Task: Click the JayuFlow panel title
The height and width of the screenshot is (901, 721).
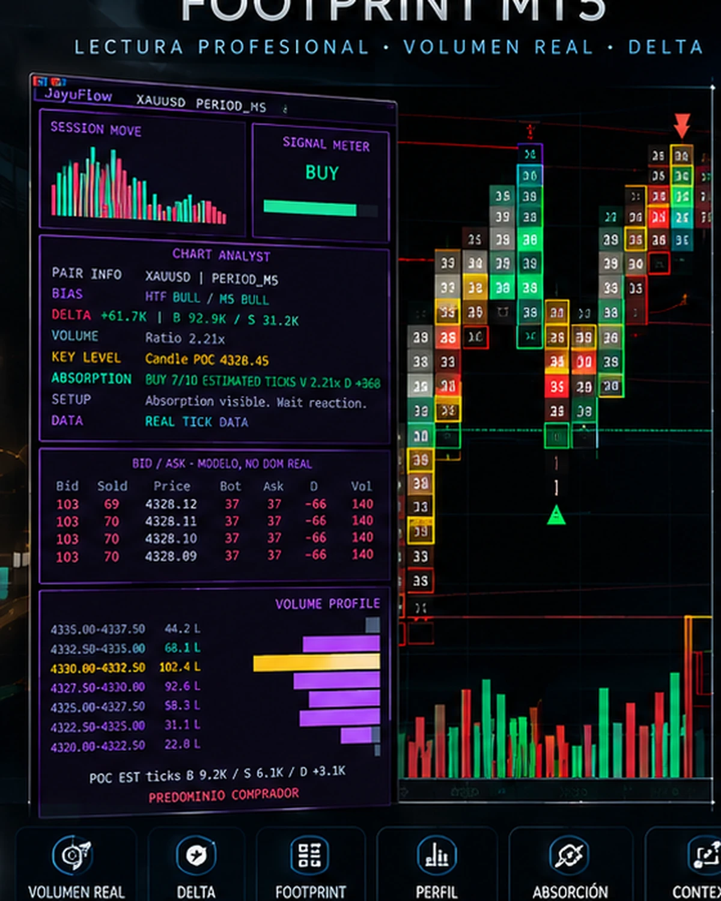Action: coord(78,94)
